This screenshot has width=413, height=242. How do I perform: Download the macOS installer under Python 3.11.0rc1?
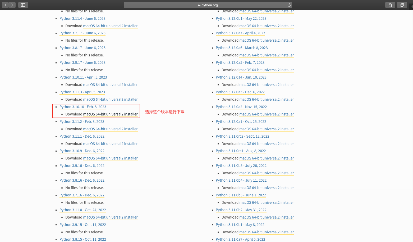(267, 158)
